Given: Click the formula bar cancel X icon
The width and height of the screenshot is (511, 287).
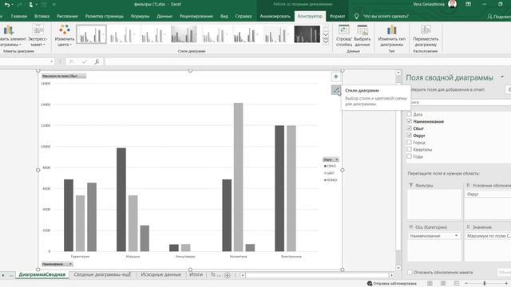Looking at the screenshot, I should (71, 61).
